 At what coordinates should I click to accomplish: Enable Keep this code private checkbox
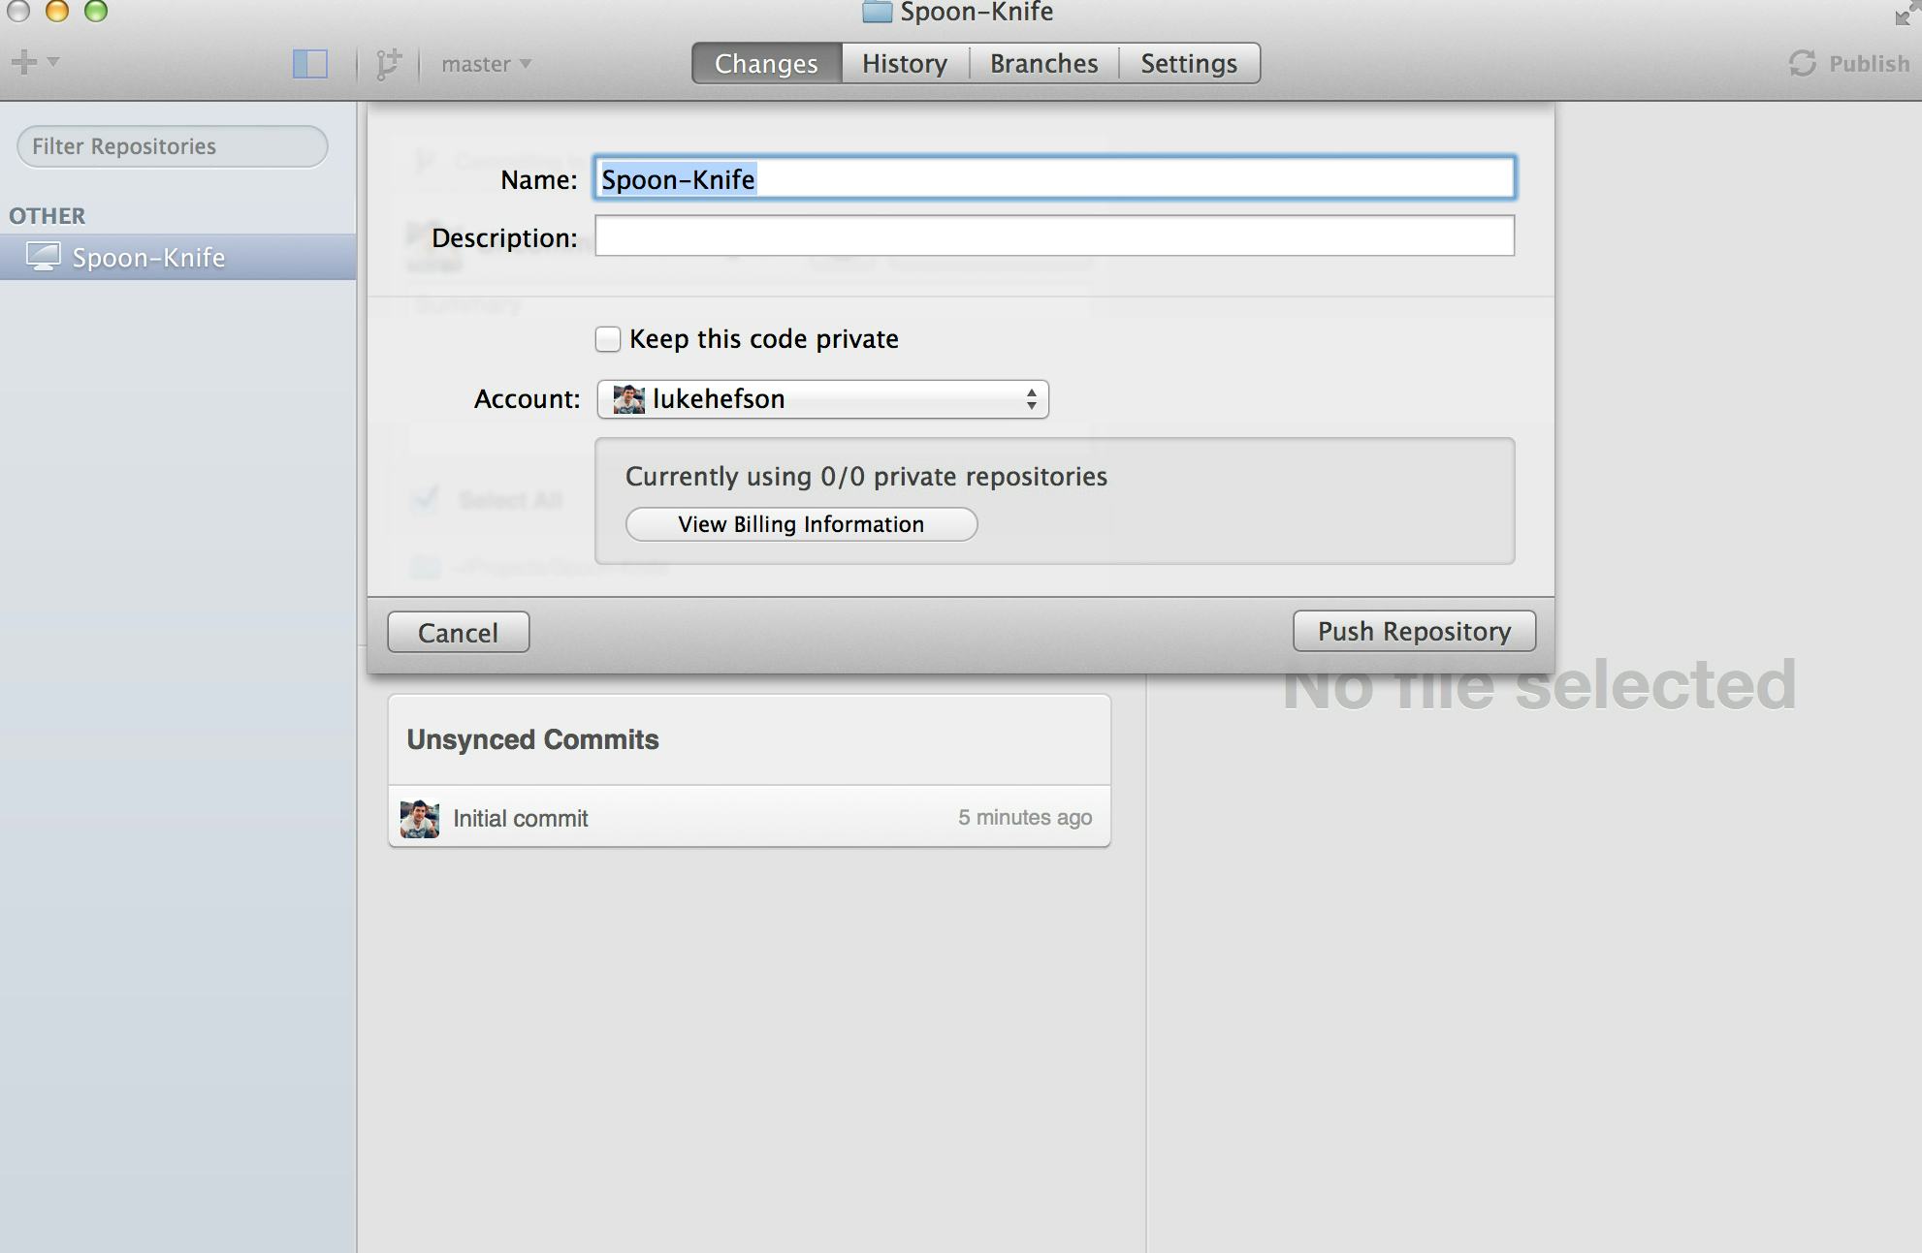(x=608, y=339)
